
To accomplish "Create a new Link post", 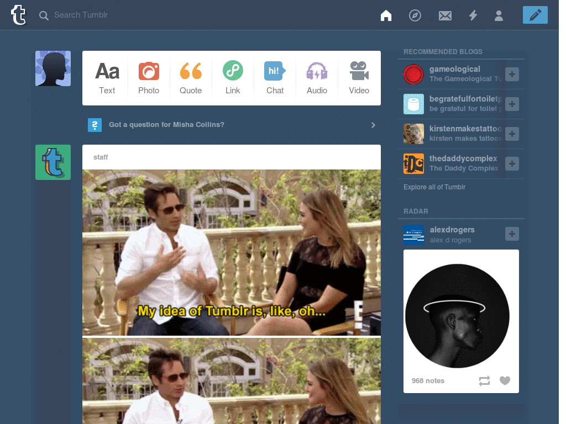I will tap(233, 78).
